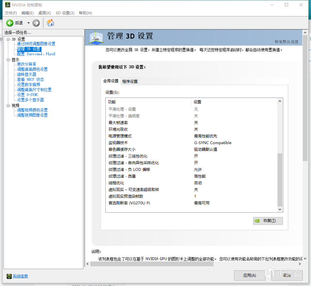The height and width of the screenshot is (286, 311).
Task: Open the 3D 设置(3) menu
Action: [x=65, y=13]
